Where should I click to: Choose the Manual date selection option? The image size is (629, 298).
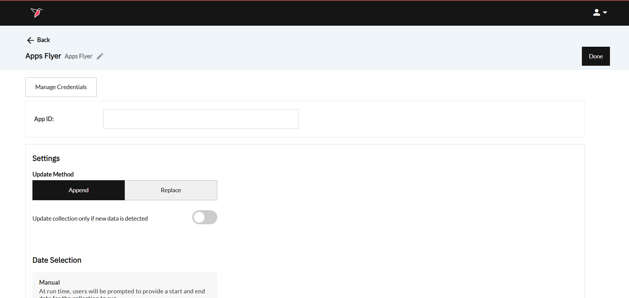[125, 285]
